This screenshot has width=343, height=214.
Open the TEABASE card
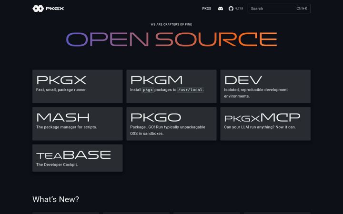(78, 158)
